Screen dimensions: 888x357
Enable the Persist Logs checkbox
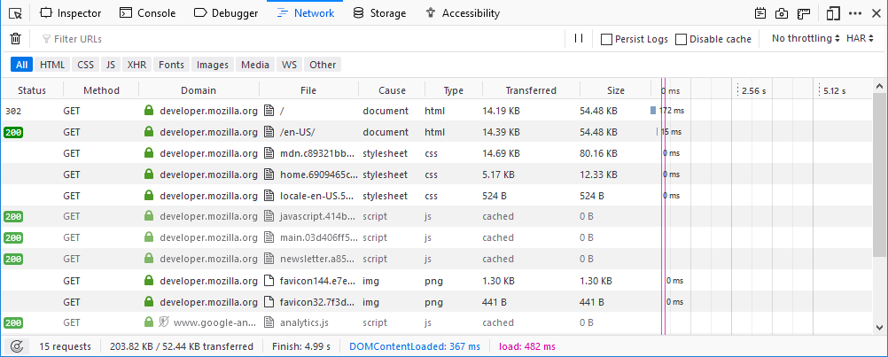606,40
